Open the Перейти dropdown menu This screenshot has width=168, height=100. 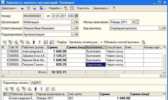tap(55, 8)
